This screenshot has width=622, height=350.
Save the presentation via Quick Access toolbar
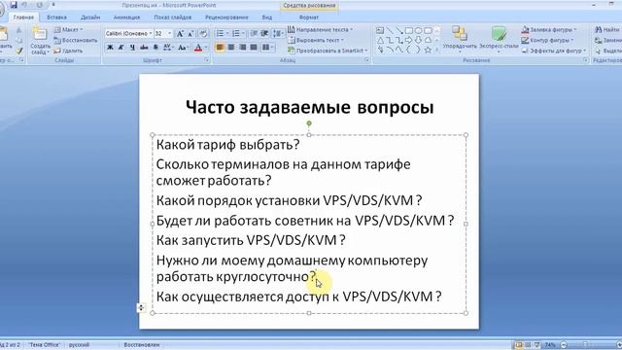pyautogui.click(x=14, y=5)
